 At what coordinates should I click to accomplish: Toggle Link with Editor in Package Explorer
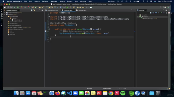(34, 10)
